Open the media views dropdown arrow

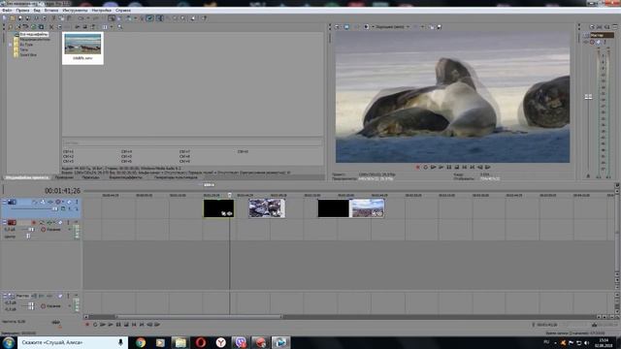(112, 27)
